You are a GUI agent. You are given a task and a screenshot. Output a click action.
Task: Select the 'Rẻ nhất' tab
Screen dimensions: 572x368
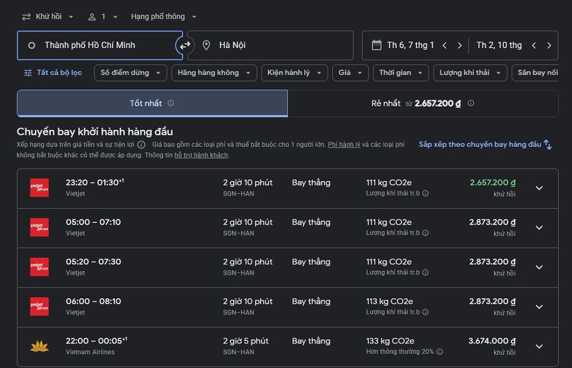[423, 103]
